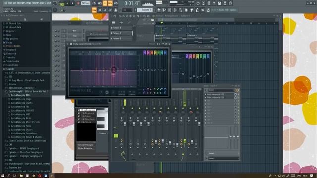Toggle the highlighted countdown-before-recording icon

tap(105, 3)
